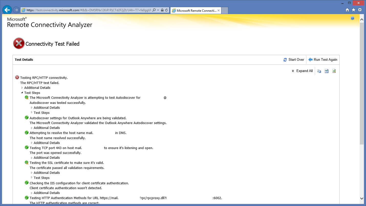Click 'The certificate passed all validation requirements.' text

(x=67, y=168)
